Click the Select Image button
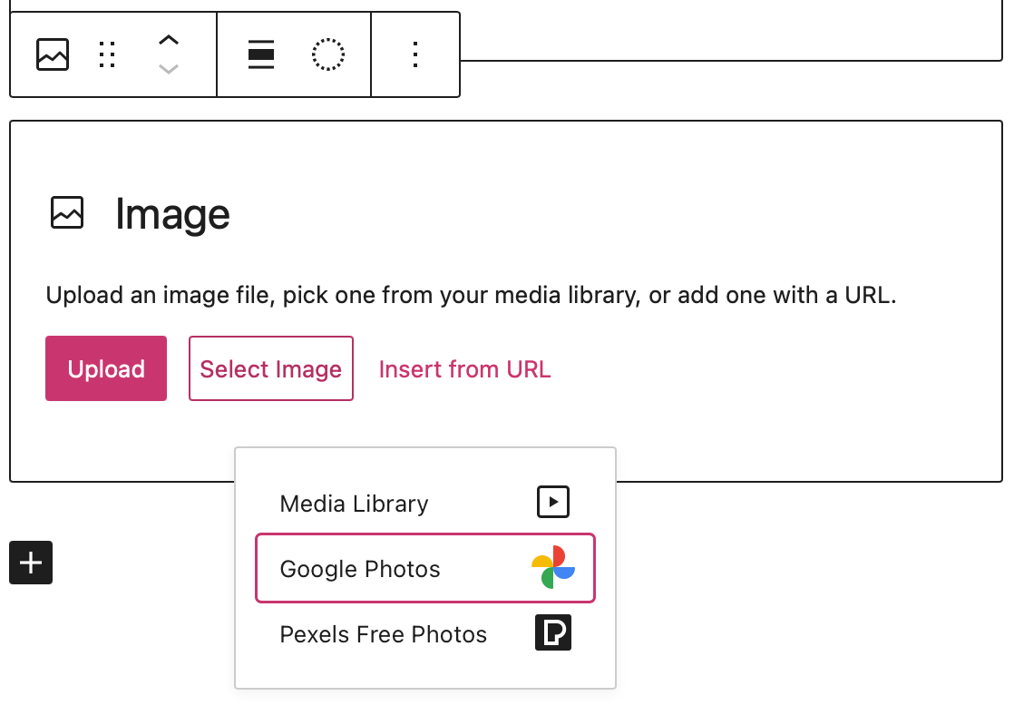The height and width of the screenshot is (715, 1014). point(271,368)
